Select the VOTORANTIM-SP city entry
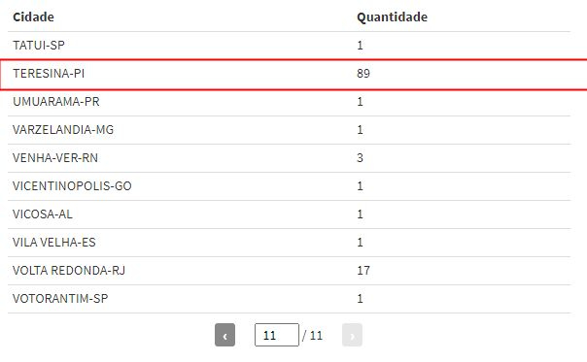 (x=60, y=298)
